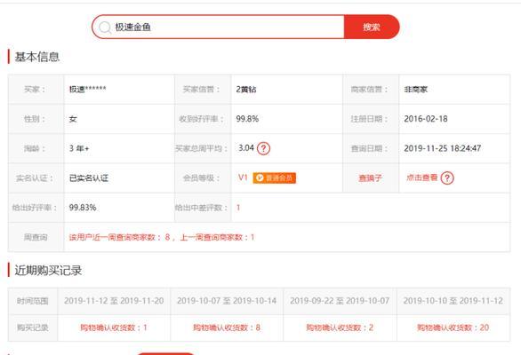The height and width of the screenshot is (355, 521).
Task: Click given positive rate 99.83%
Action: tap(83, 208)
